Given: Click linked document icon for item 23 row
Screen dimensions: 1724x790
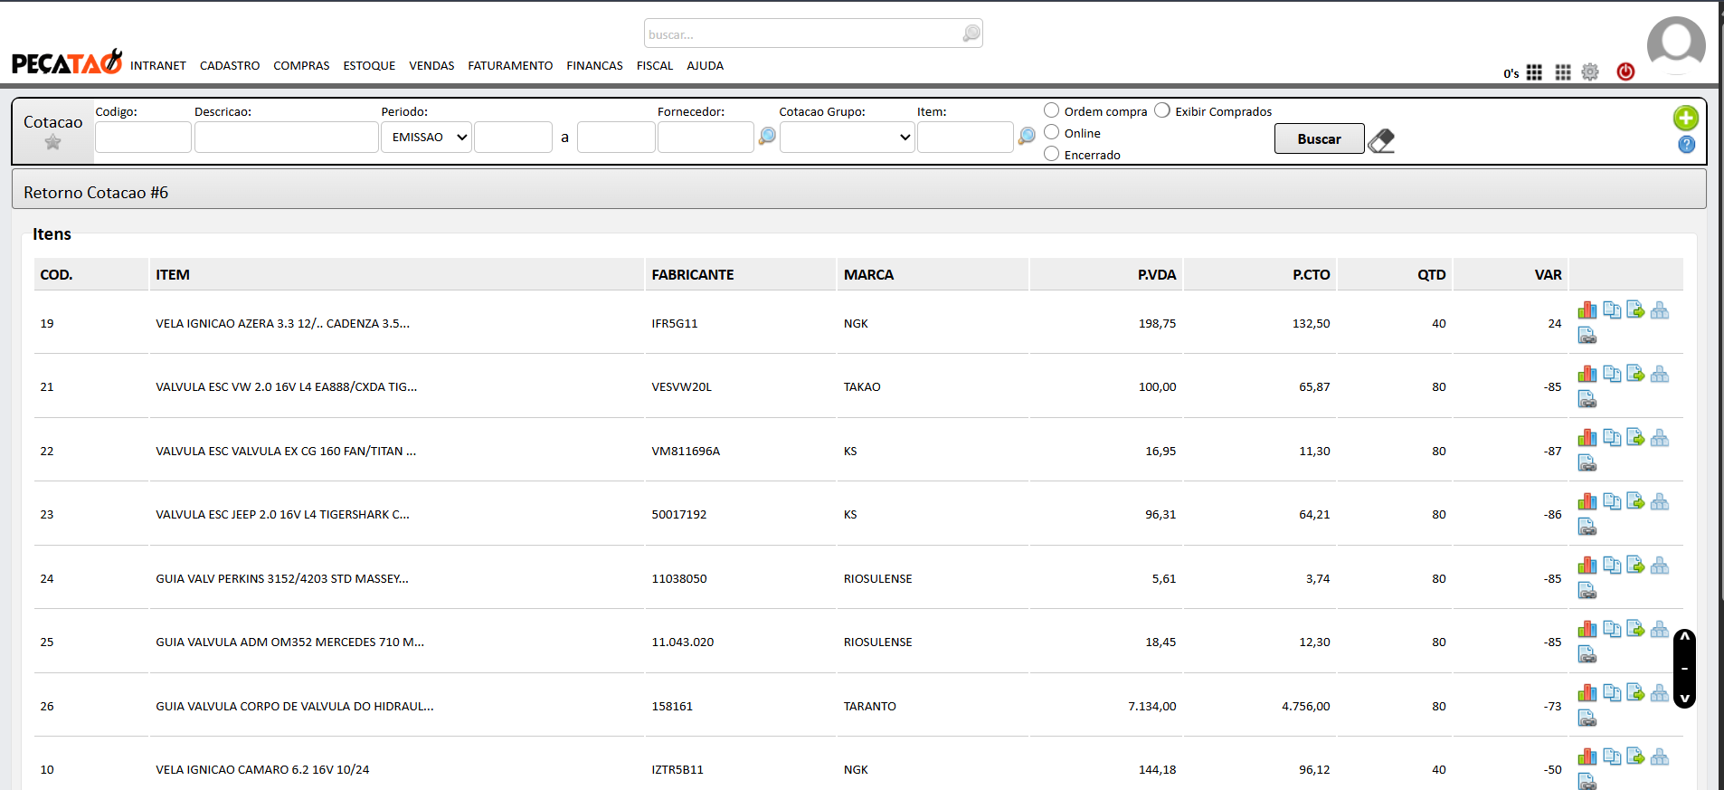Looking at the screenshot, I should tap(1587, 527).
